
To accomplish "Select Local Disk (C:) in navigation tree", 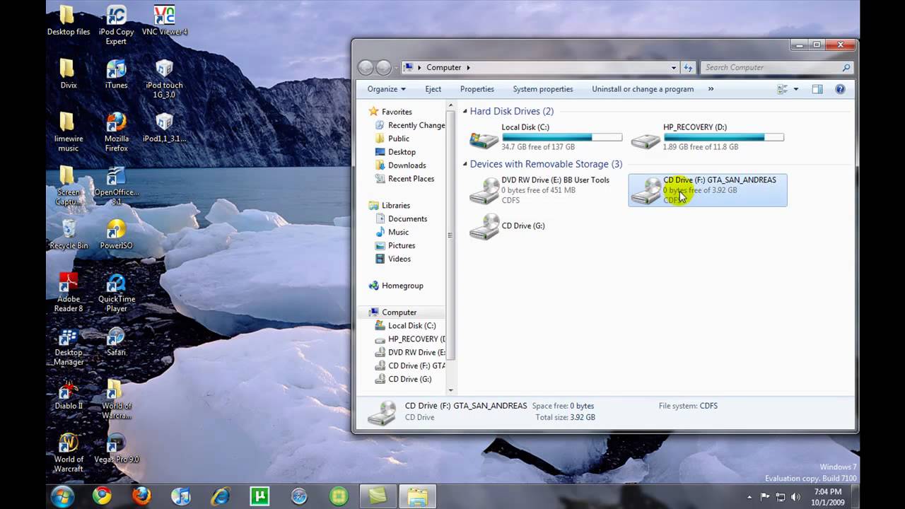I will (405, 326).
